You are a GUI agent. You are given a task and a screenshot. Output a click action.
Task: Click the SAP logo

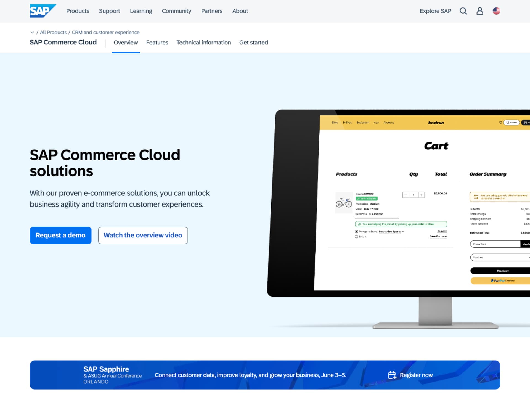[x=43, y=11]
